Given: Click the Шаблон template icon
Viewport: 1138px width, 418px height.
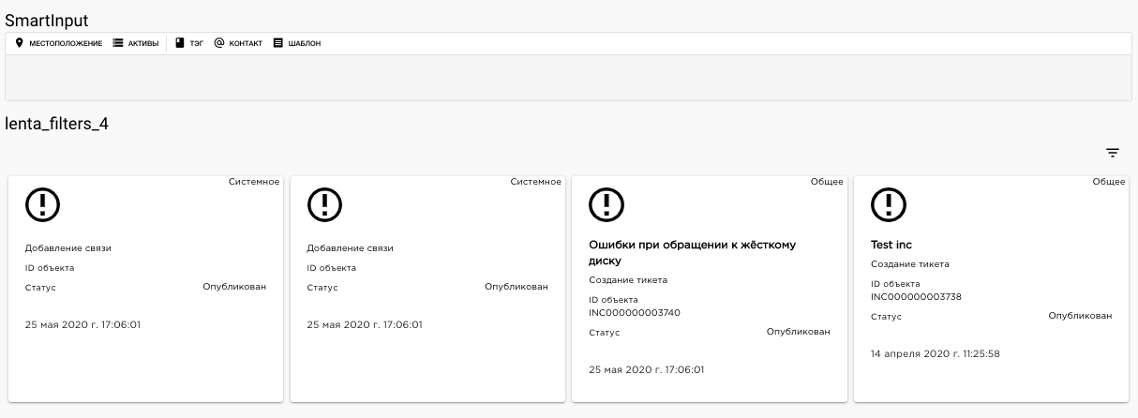Looking at the screenshot, I should pos(278,43).
